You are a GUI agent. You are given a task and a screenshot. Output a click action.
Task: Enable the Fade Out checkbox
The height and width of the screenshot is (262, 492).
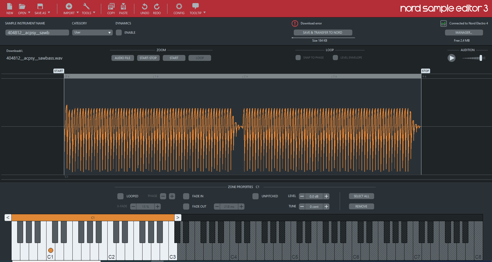pos(186,207)
